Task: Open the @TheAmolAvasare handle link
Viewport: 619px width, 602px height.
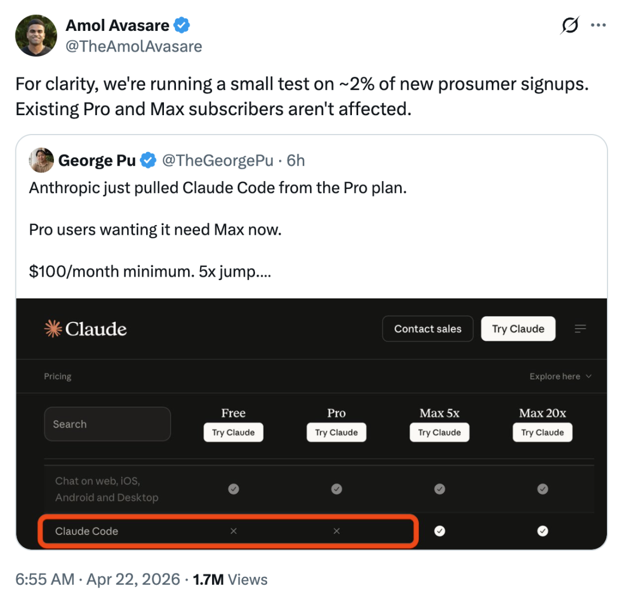Action: coord(134,46)
